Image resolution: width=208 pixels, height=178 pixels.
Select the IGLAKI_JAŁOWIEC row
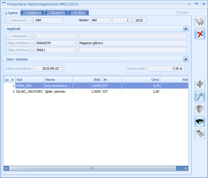(x=96, y=91)
